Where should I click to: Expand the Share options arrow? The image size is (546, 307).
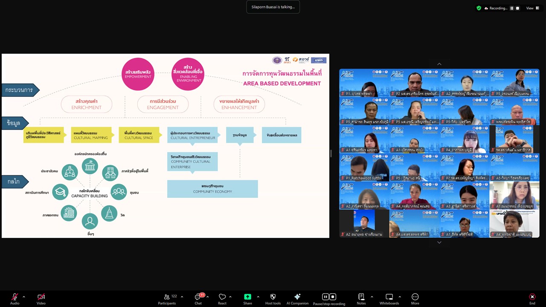click(258, 297)
